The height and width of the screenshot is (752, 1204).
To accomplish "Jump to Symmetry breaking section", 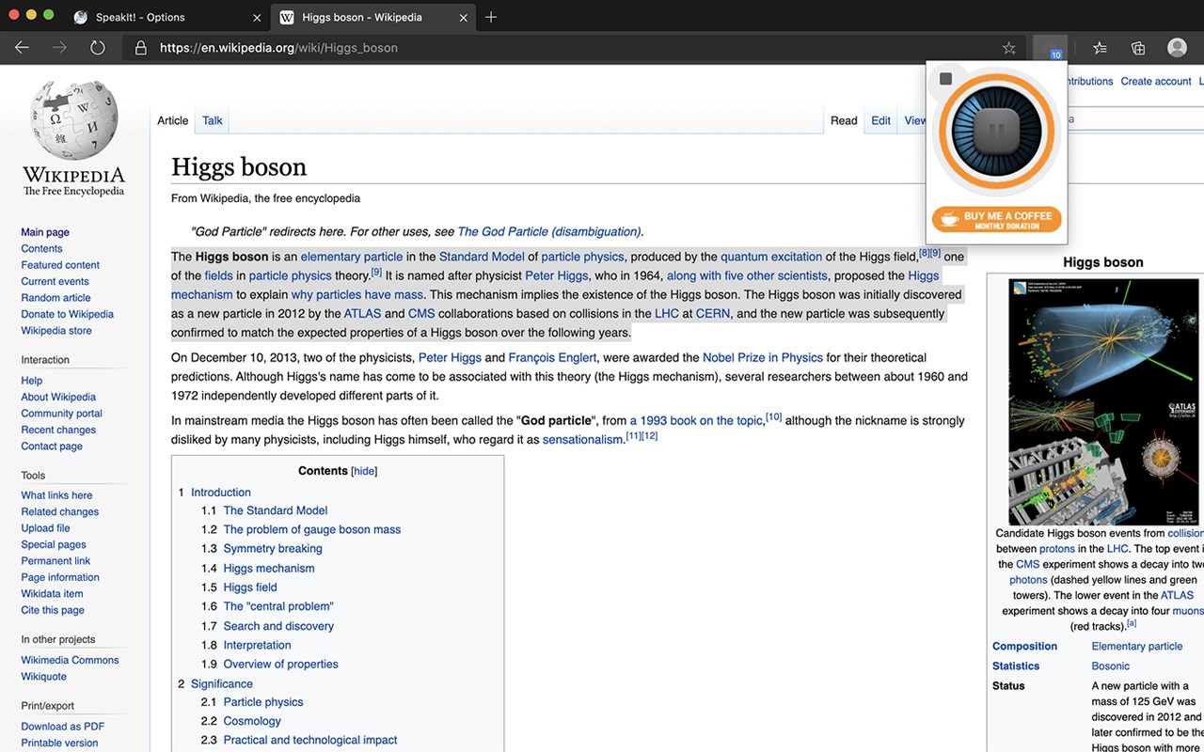I will [273, 549].
